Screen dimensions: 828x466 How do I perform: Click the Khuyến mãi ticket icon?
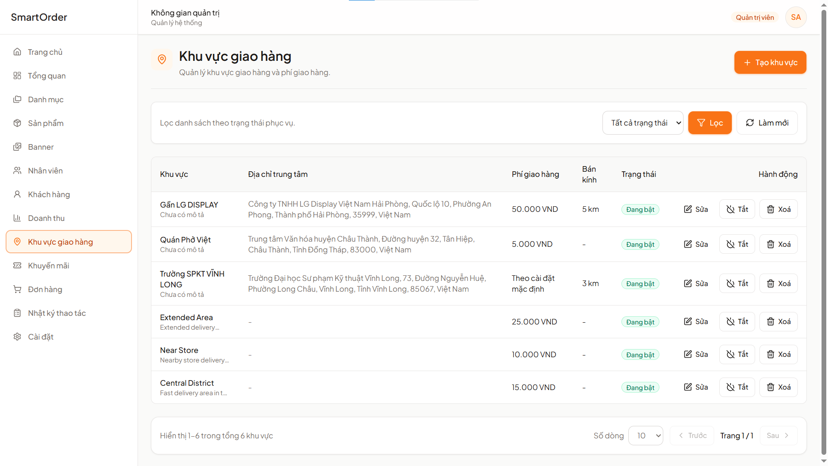tap(17, 265)
